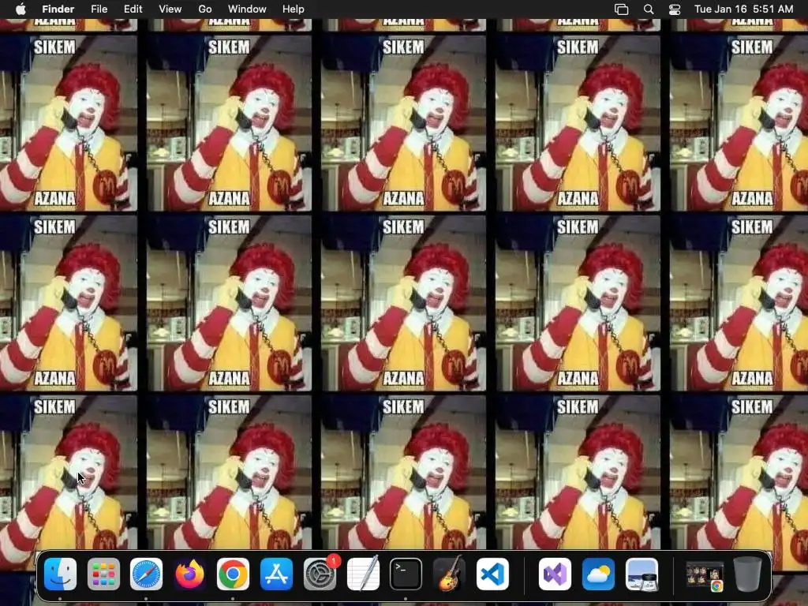Open purple Visual Studio dock icon

[555, 574]
